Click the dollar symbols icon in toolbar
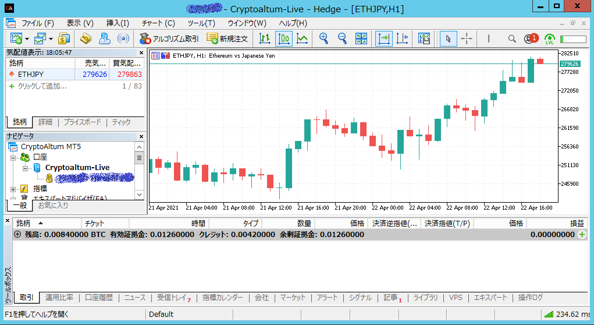Screen dimensions: 594x325 click(x=64, y=38)
